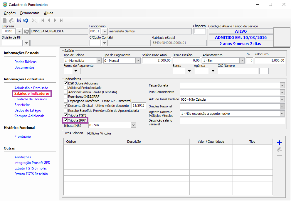
Task: Open Banco dropdown arrow
Action: pyautogui.click(x=189, y=71)
